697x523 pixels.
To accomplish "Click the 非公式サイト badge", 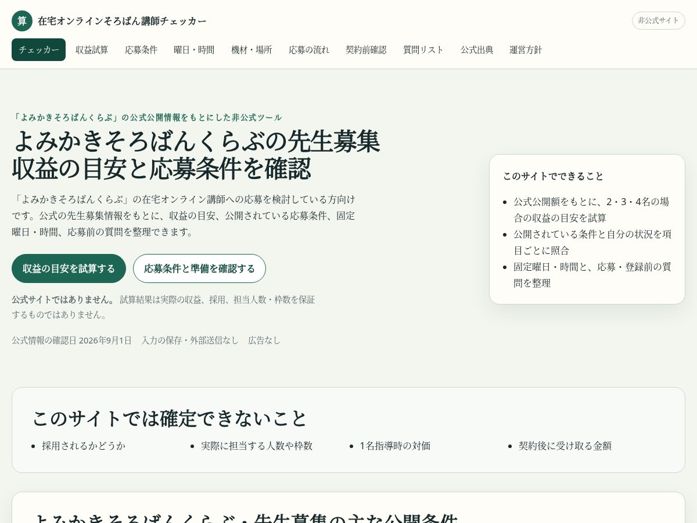I will point(659,20).
